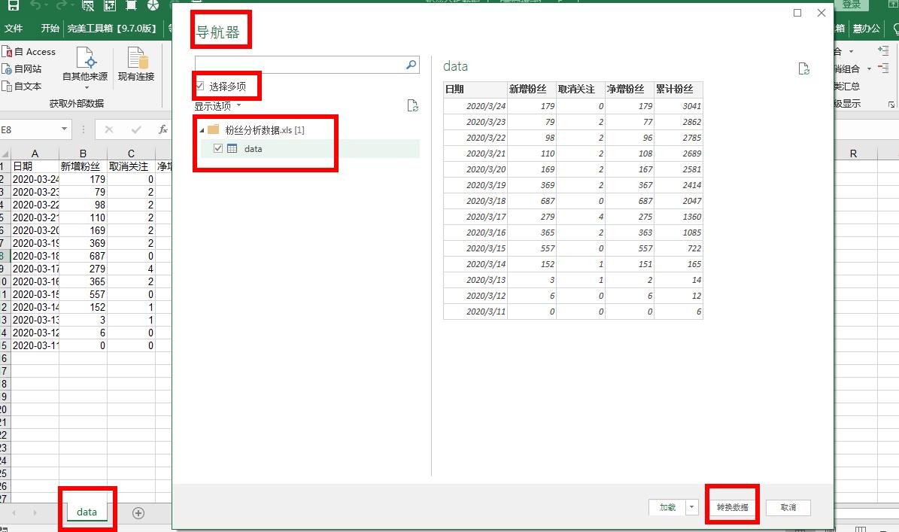Click the pie chart icon in quick access toolbar
This screenshot has width=899, height=532.
coord(153,5)
